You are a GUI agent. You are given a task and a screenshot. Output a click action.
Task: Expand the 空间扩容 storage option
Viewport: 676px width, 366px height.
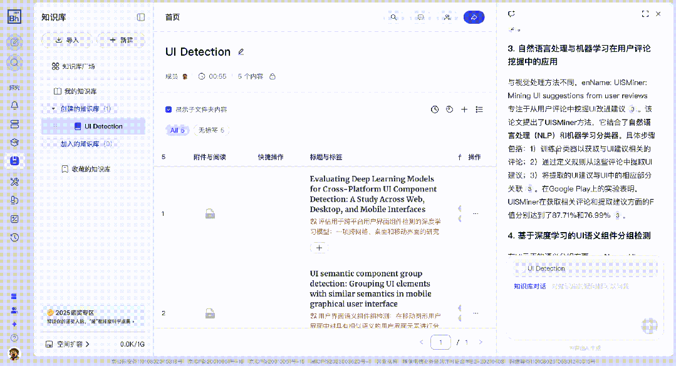[x=69, y=344]
